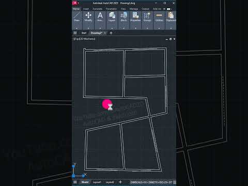Open the Annotation panel text icon

[100, 15]
